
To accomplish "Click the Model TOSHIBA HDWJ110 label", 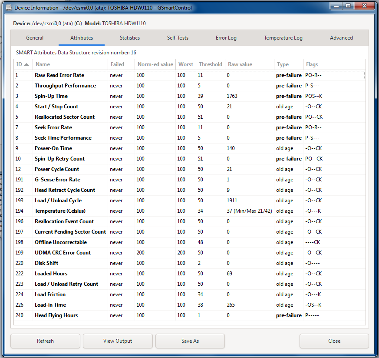I will click(x=115, y=23).
